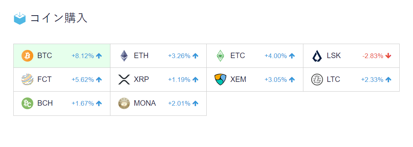
Task: Click the gray Litecoin logo icon
Action: [317, 80]
